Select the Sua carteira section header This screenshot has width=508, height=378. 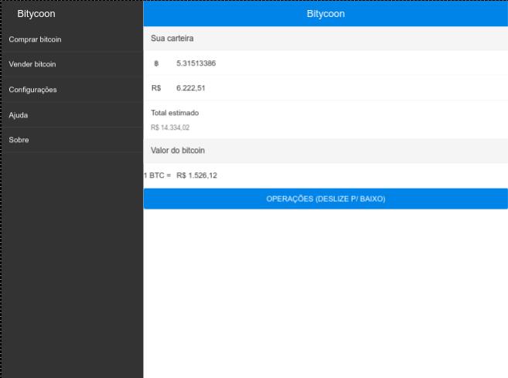pyautogui.click(x=172, y=38)
